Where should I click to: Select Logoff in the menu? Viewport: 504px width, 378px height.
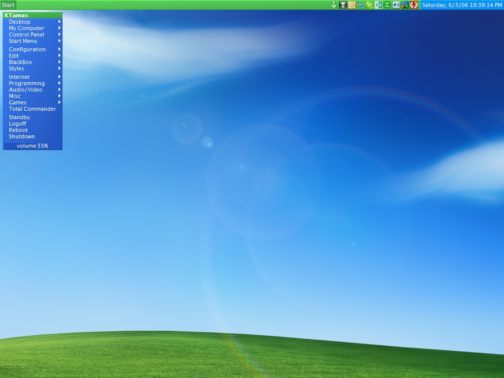coord(32,124)
